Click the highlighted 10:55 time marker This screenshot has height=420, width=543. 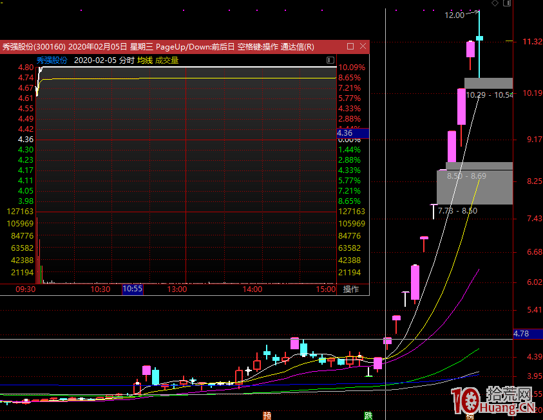pos(132,289)
